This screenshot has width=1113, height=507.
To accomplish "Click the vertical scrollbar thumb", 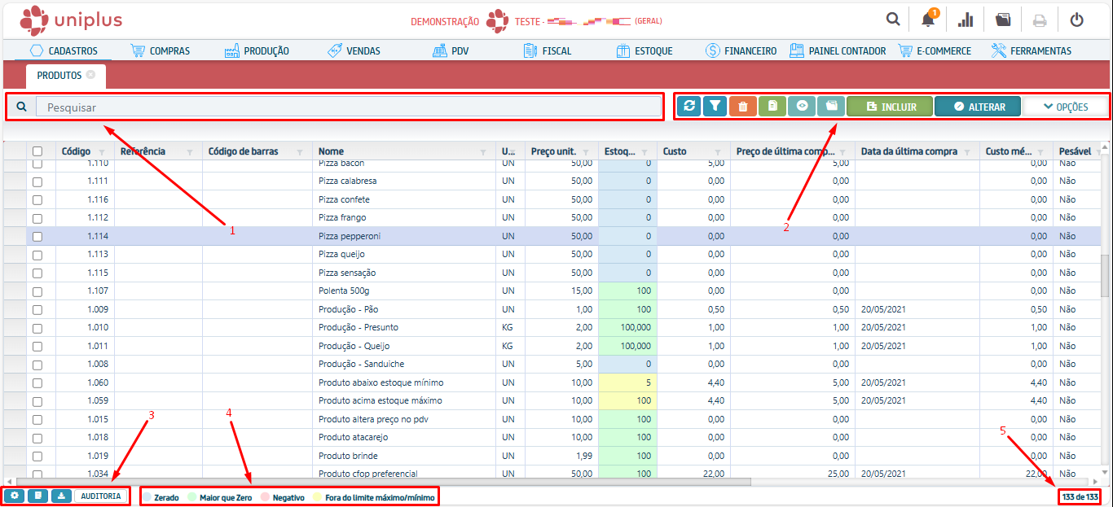I will pyautogui.click(x=1105, y=277).
